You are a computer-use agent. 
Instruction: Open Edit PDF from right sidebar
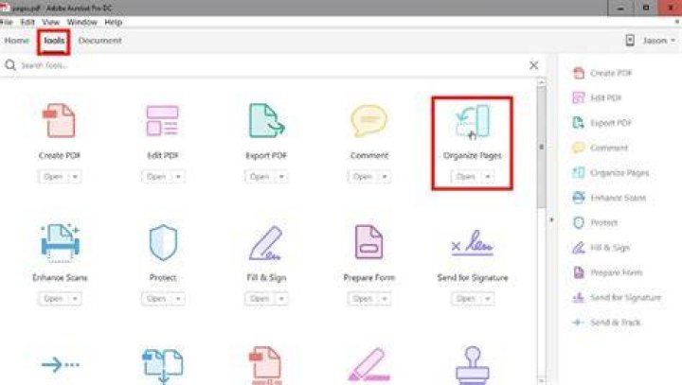[x=597, y=97]
